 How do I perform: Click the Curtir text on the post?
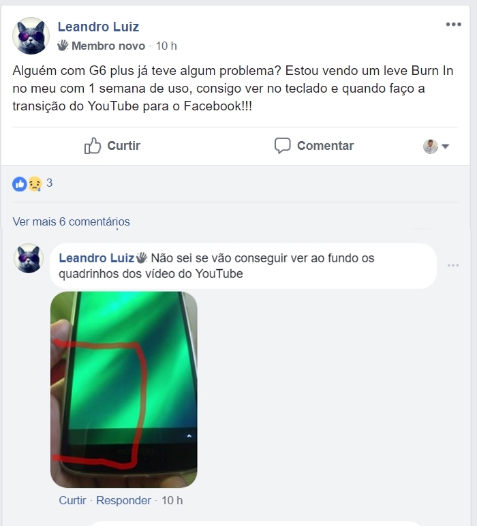click(x=124, y=146)
